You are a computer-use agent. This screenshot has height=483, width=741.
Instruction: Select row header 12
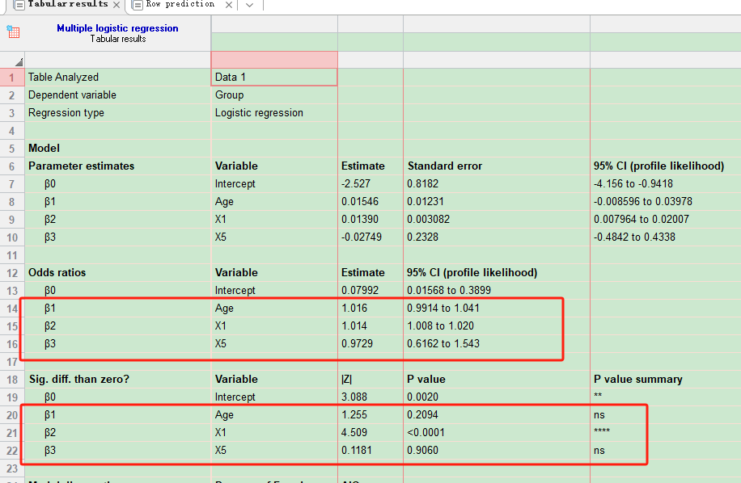click(x=12, y=273)
